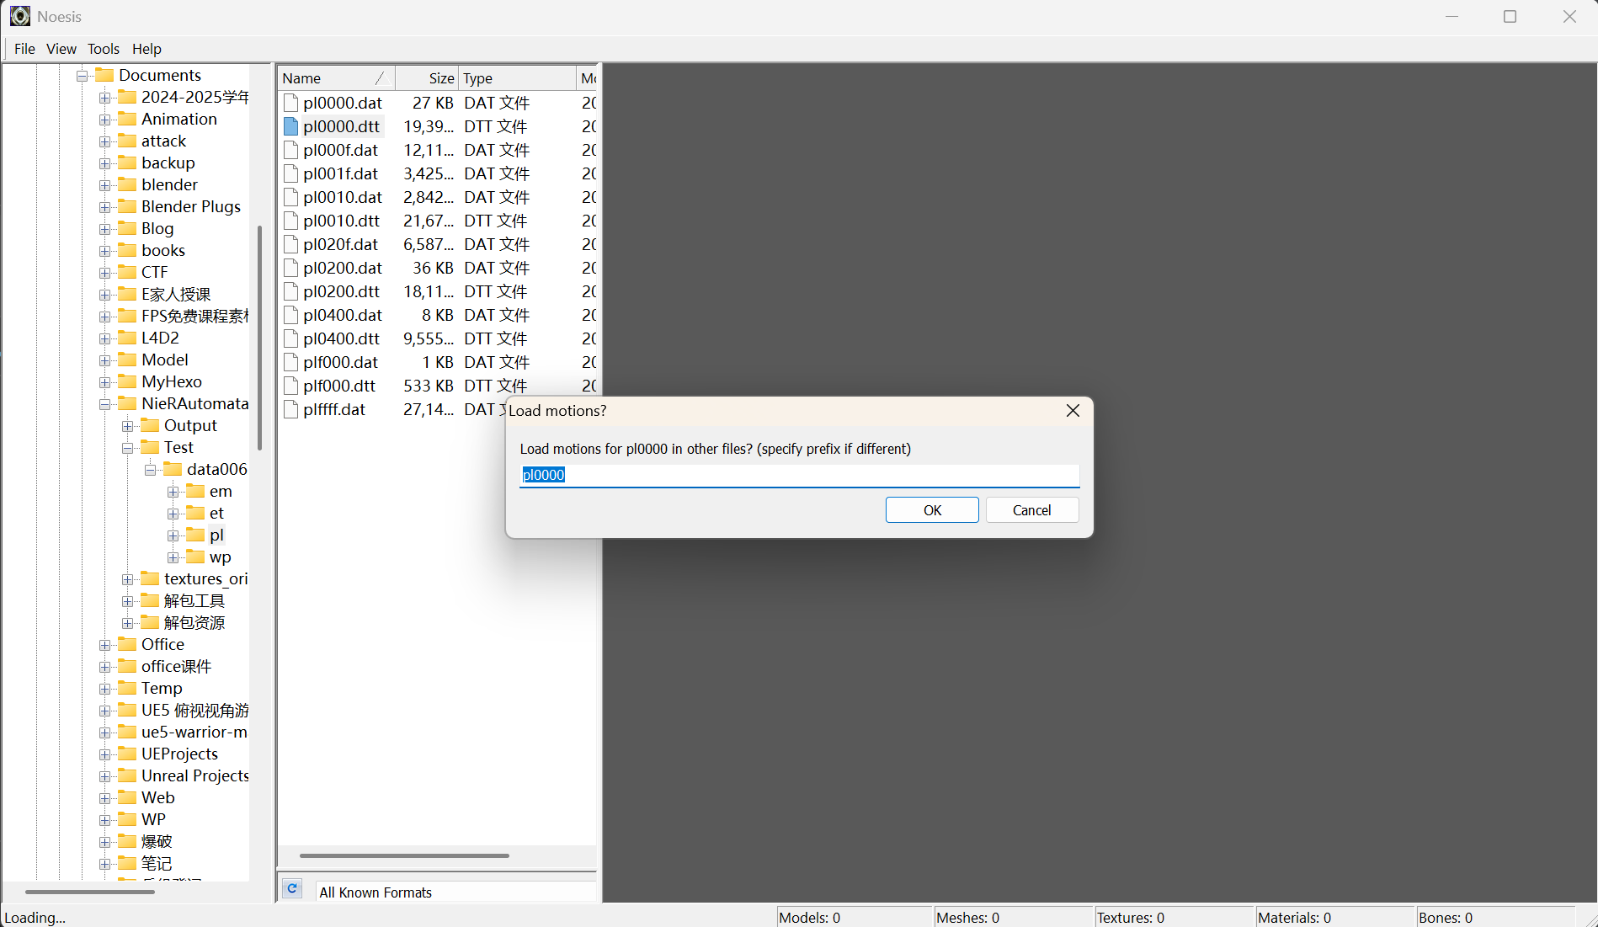The height and width of the screenshot is (927, 1598).
Task: Sort files by the Size column header
Action: click(x=426, y=78)
